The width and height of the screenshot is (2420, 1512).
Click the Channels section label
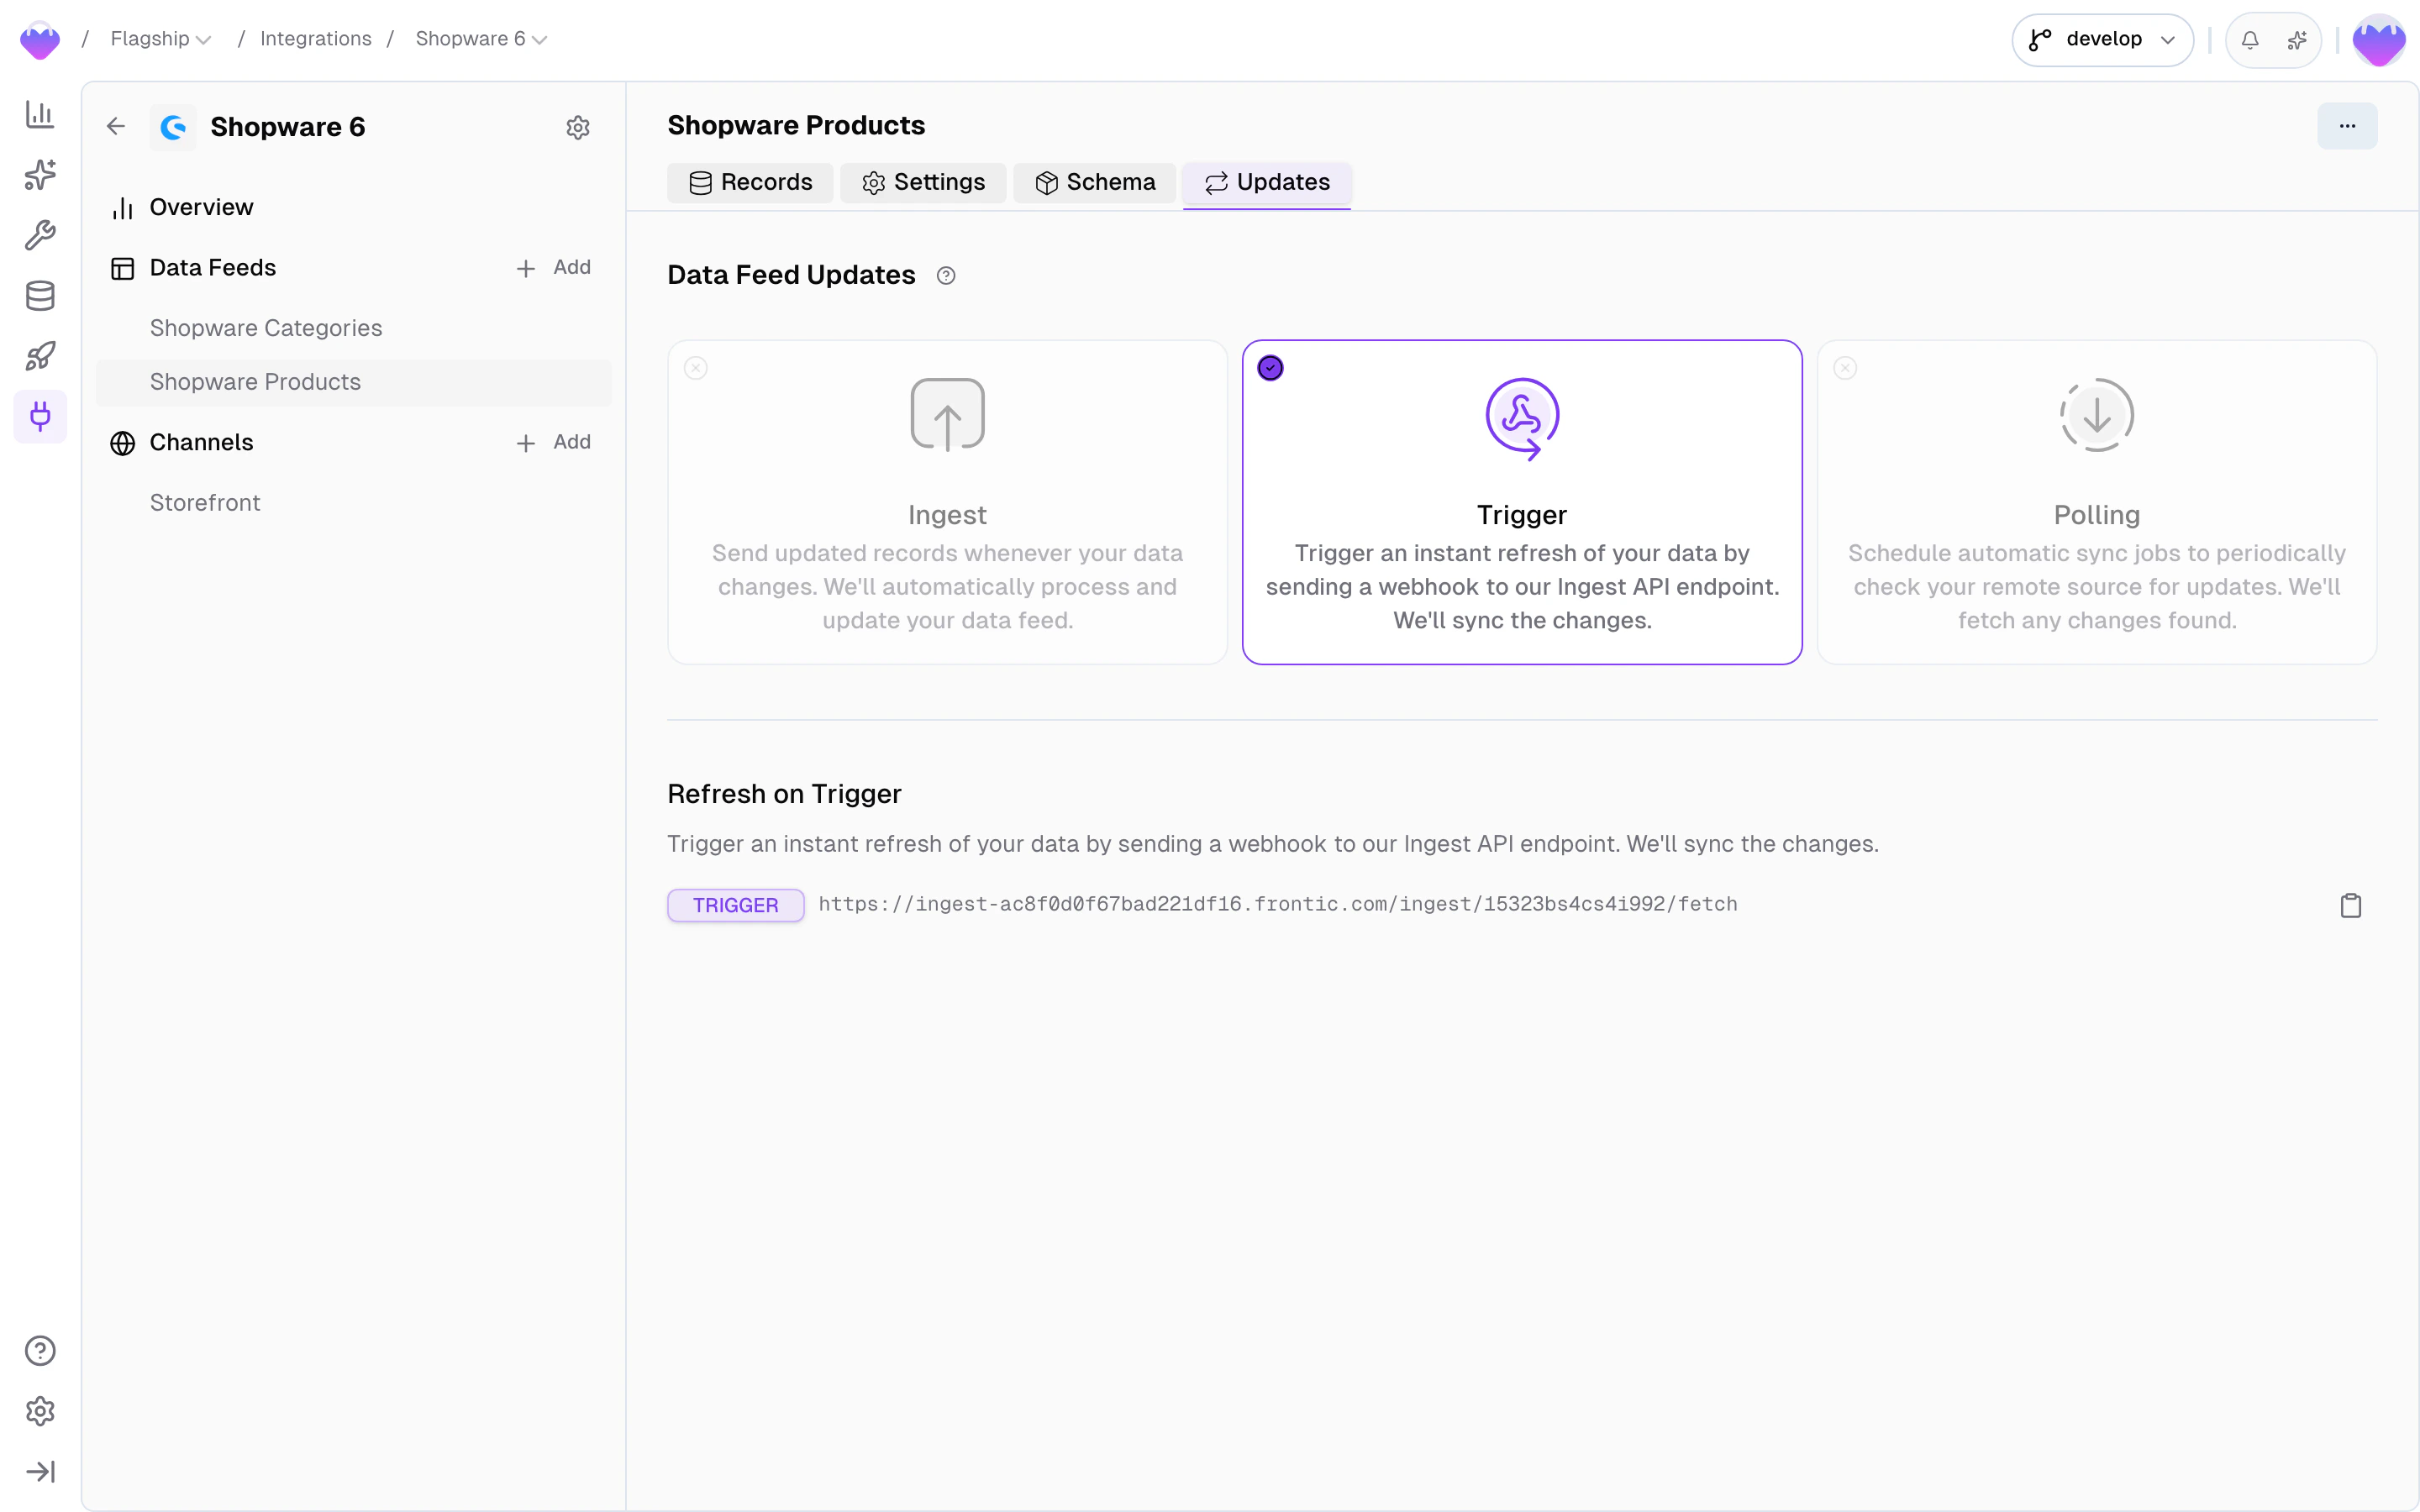(x=201, y=443)
